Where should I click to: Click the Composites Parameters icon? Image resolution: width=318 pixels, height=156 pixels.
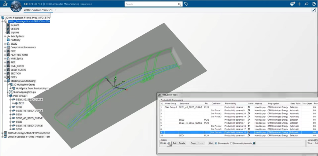pos(8,47)
